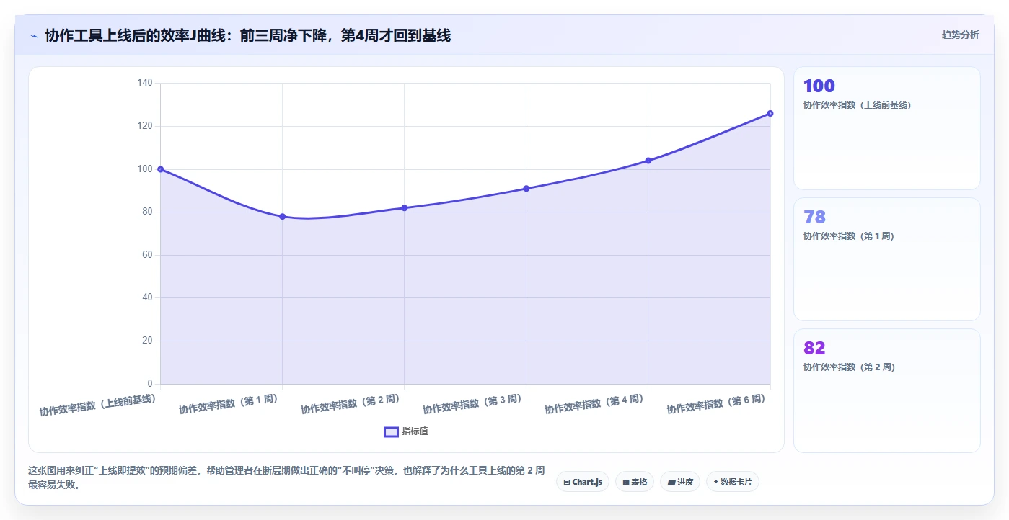Screen dimensions: 1009x520
Task: Click card label 协作效率指数（第 2 周）
Action: 849,367
